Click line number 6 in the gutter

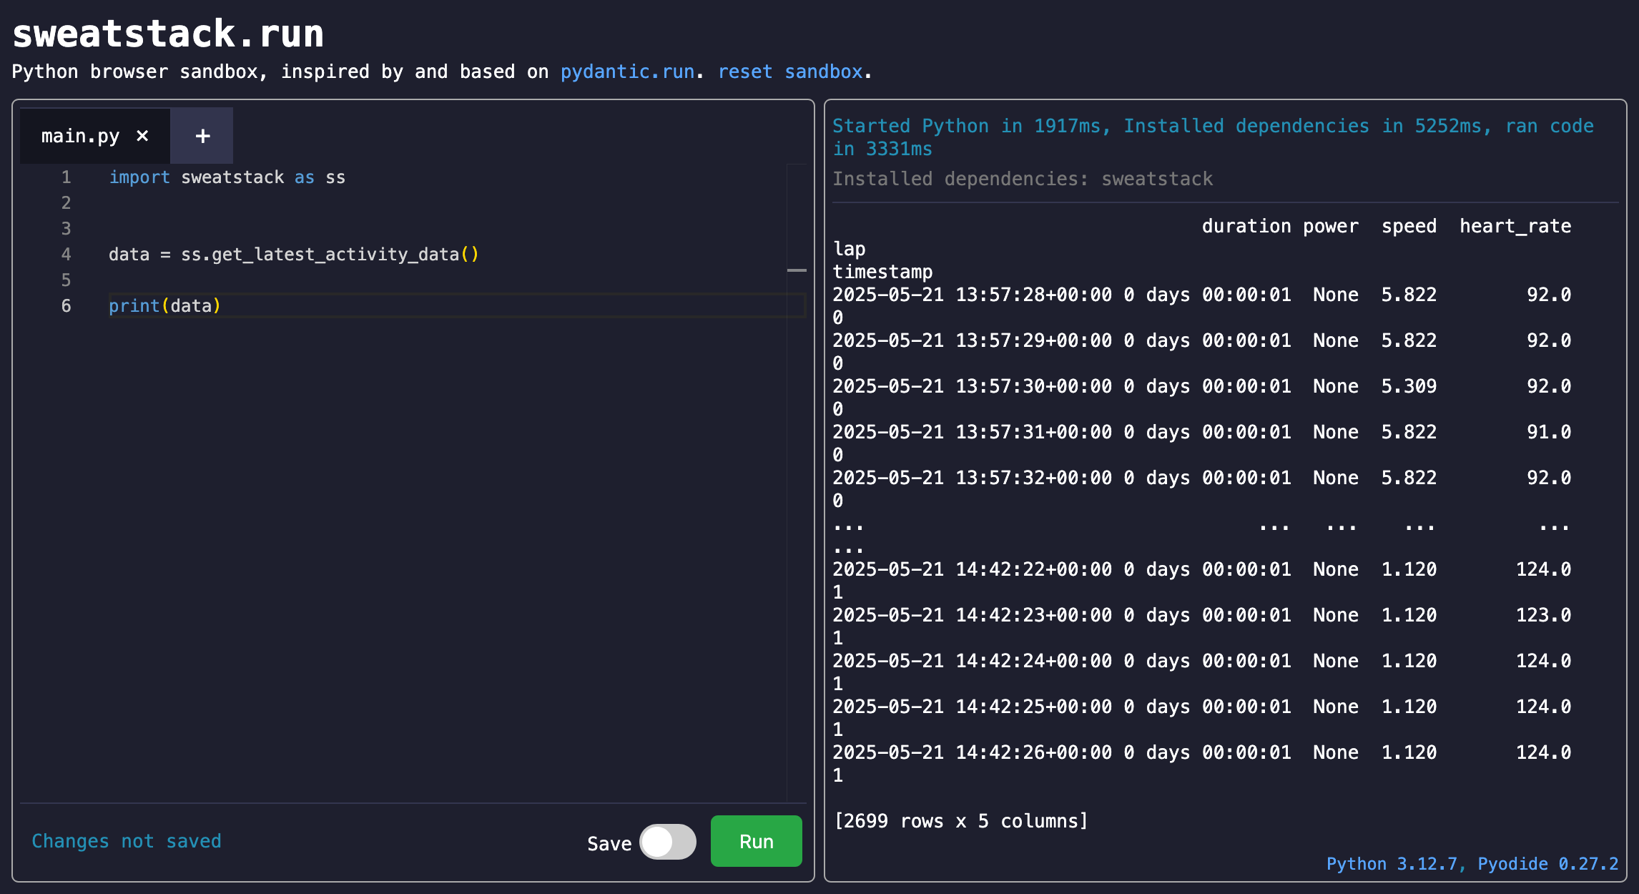[66, 306]
